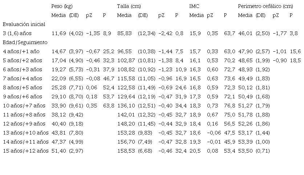The height and width of the screenshot is (175, 304).
Task: Click the 'Talla (cm)' column header
Action: click(129, 7)
